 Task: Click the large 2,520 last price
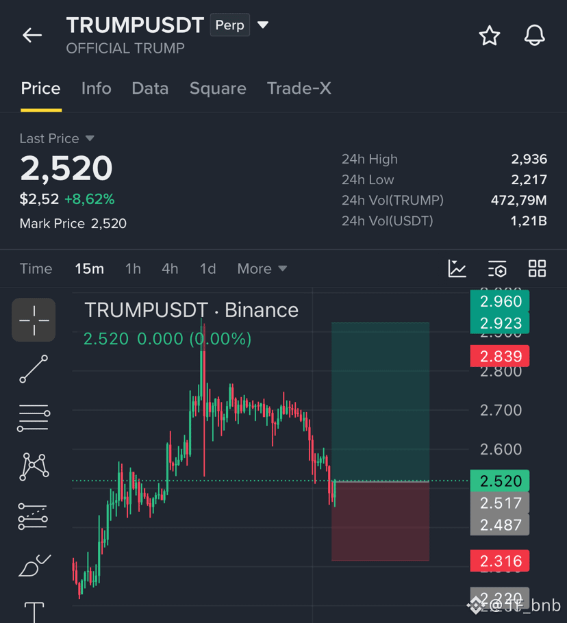(66, 168)
